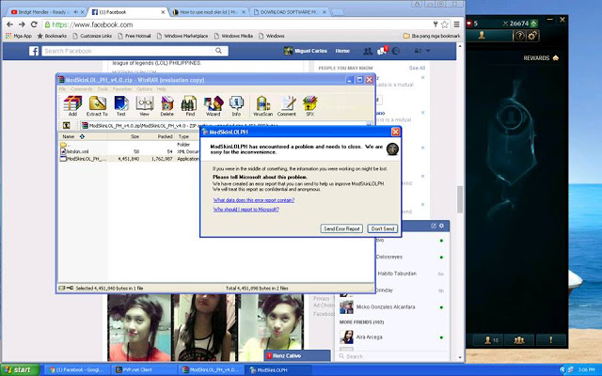Open Facebook chat sidebar gear options
Screen dimensions: 602x376
(441, 226)
